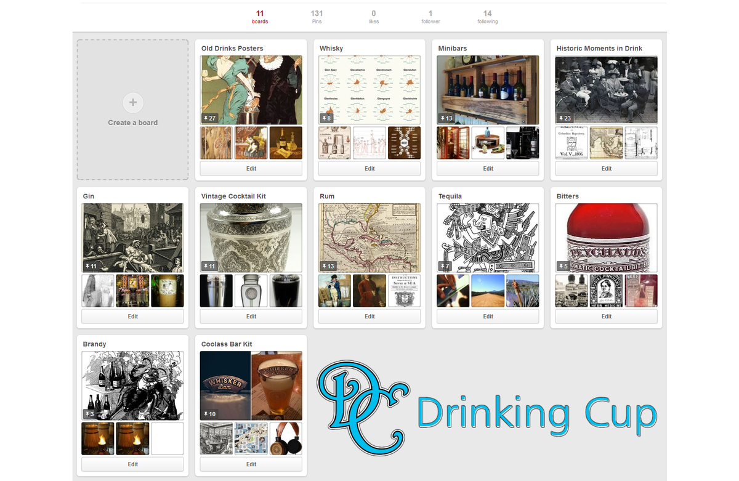739x481 pixels.
Task: Edit the Tequila board
Action: [488, 317]
